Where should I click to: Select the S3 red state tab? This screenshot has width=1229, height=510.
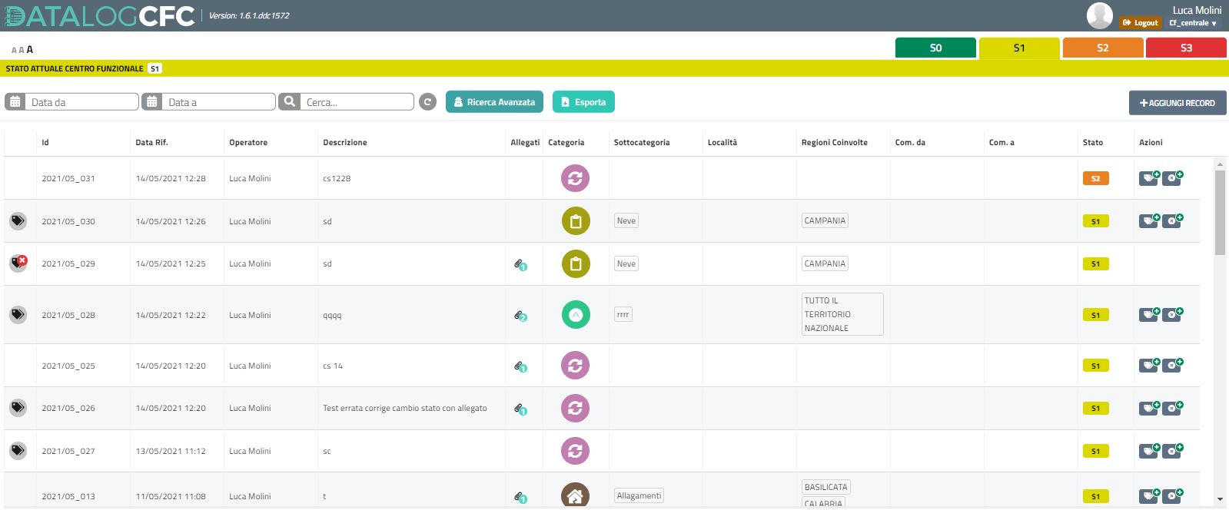[x=1186, y=48]
